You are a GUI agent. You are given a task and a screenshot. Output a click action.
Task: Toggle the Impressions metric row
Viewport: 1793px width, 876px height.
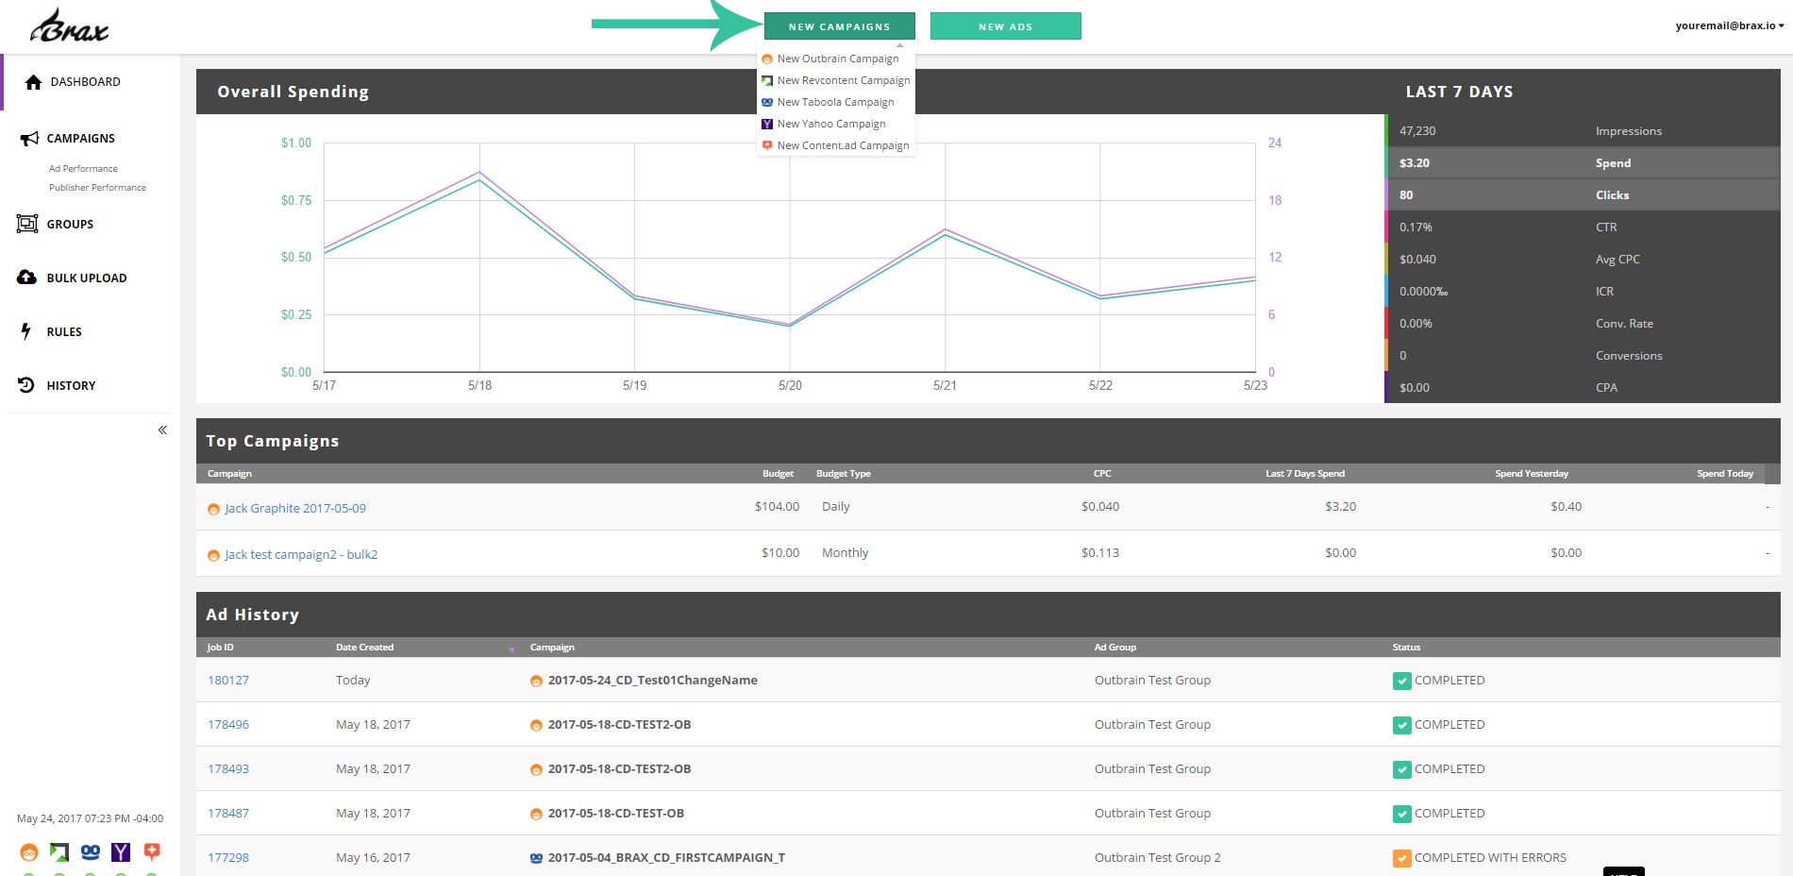tap(1583, 130)
